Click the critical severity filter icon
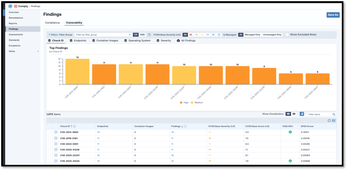 click(x=191, y=35)
